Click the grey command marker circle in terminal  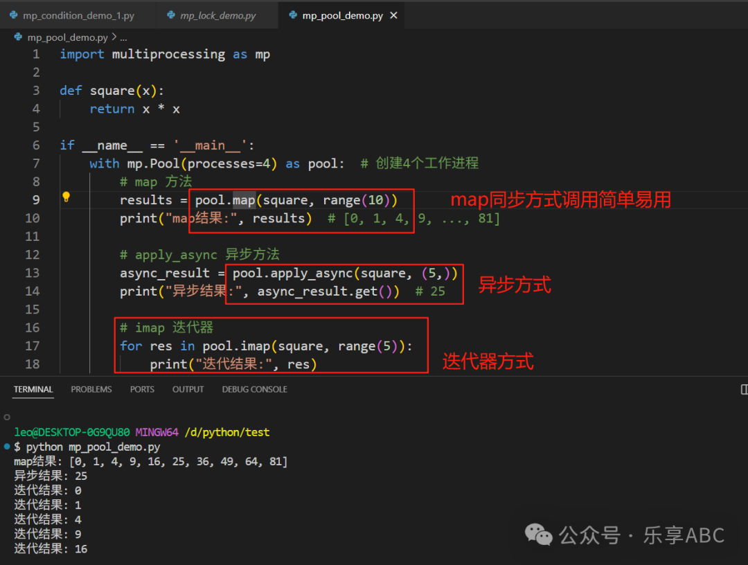tap(7, 418)
